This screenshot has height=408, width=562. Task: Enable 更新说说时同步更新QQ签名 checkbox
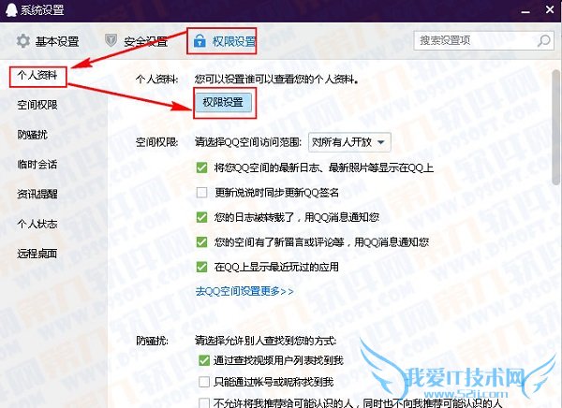[201, 193]
